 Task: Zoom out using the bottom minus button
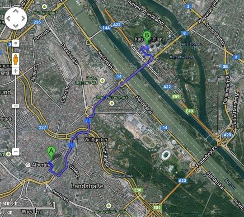click(x=16, y=151)
